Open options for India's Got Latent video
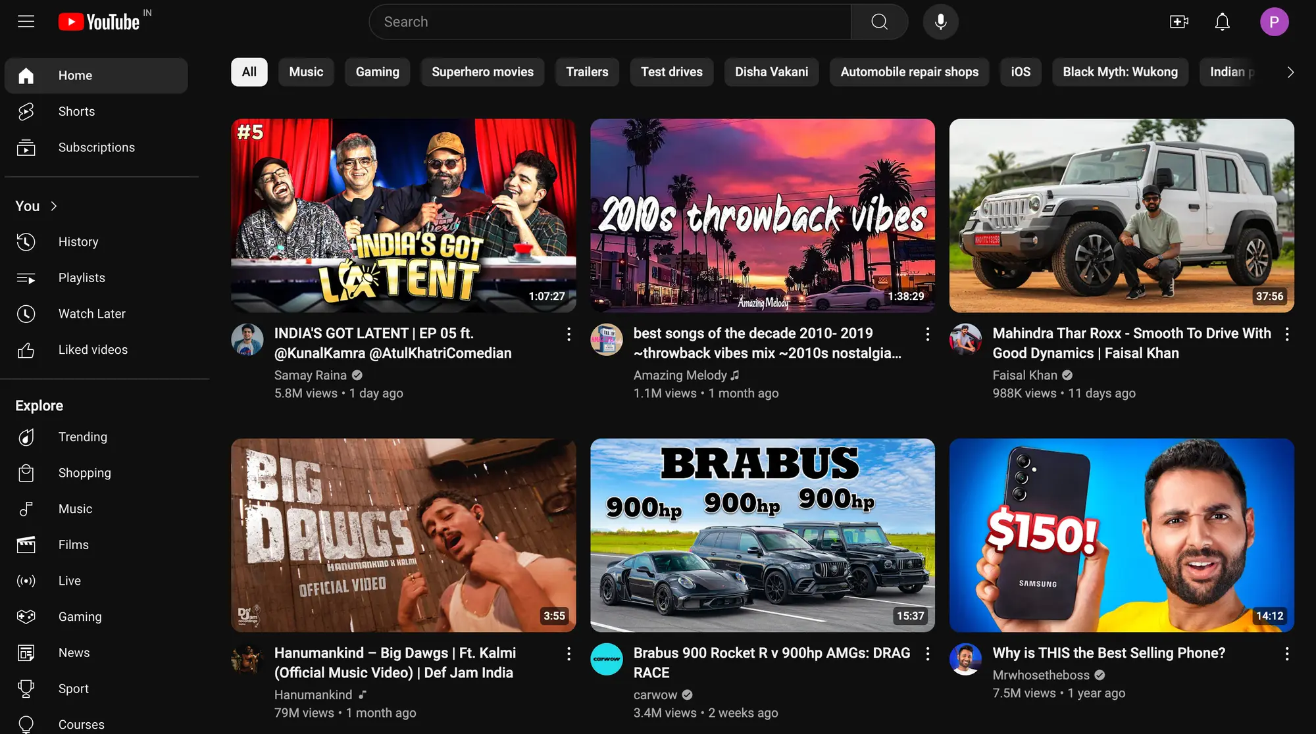The width and height of the screenshot is (1316, 734). tap(569, 334)
